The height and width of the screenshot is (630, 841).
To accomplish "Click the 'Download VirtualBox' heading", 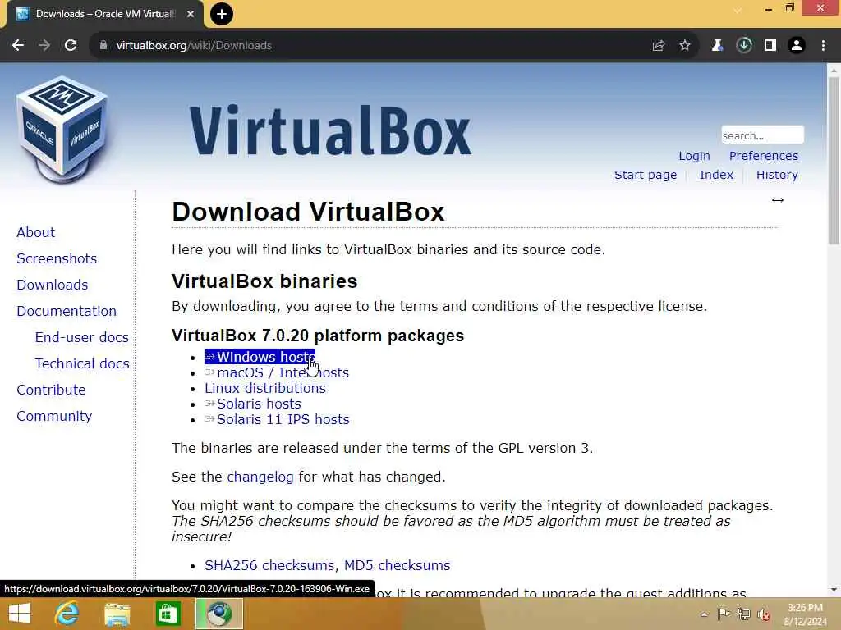I will (308, 212).
